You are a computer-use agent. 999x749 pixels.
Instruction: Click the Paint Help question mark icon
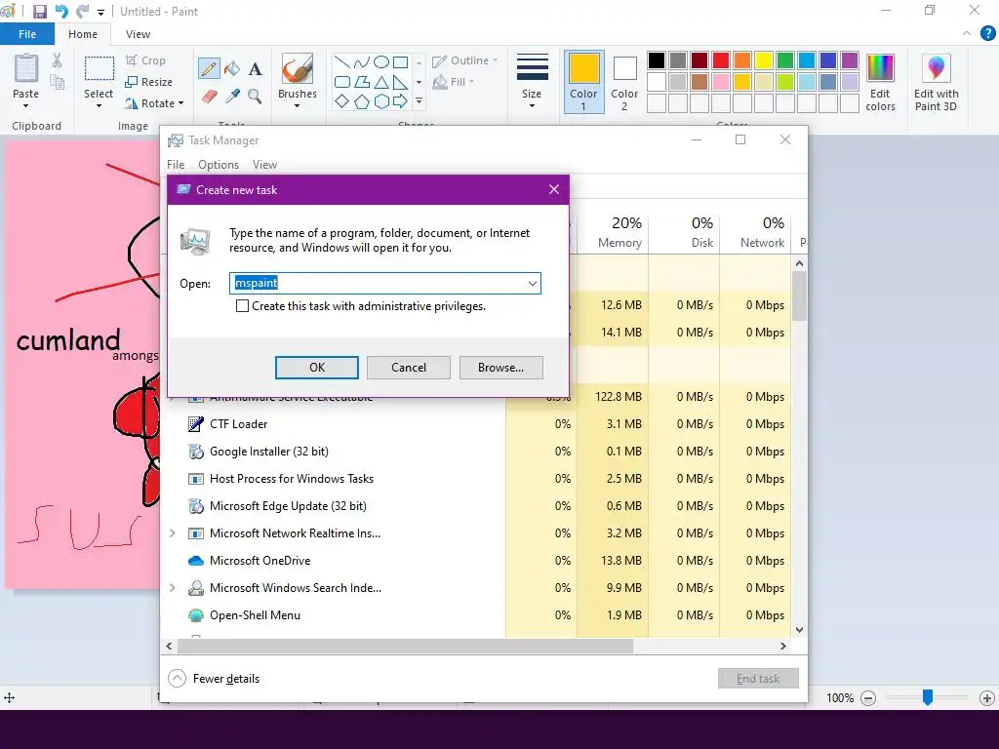click(987, 33)
